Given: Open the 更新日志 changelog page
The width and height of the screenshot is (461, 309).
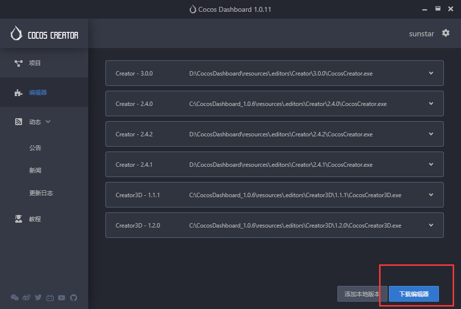Looking at the screenshot, I should pyautogui.click(x=41, y=193).
